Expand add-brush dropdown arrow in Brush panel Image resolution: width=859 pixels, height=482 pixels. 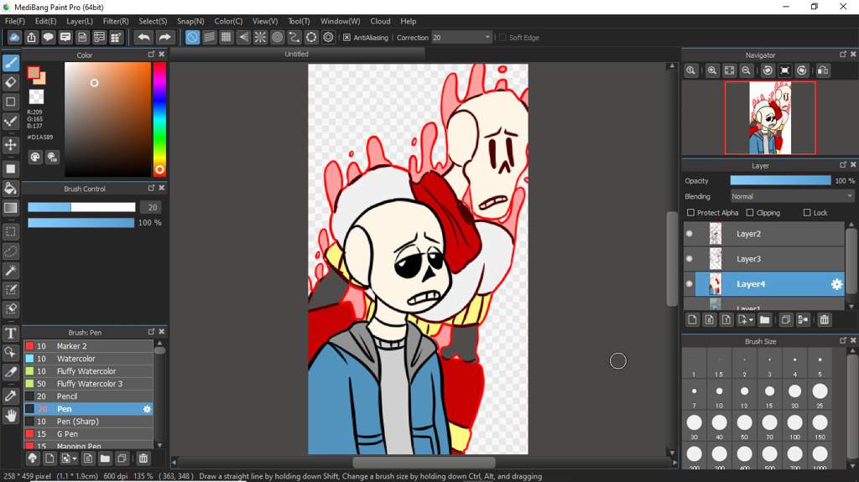coord(74,459)
